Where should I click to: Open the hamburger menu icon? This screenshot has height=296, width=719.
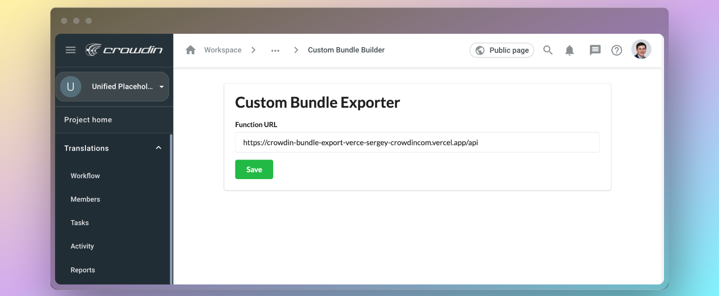[x=71, y=50]
